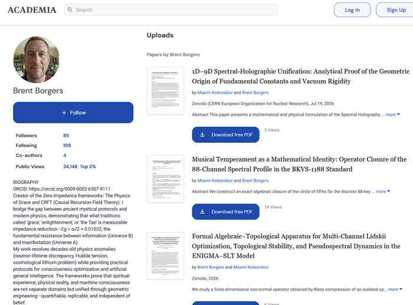Click the Zenodo CERN Jul 19, 2026 text

click(x=263, y=103)
